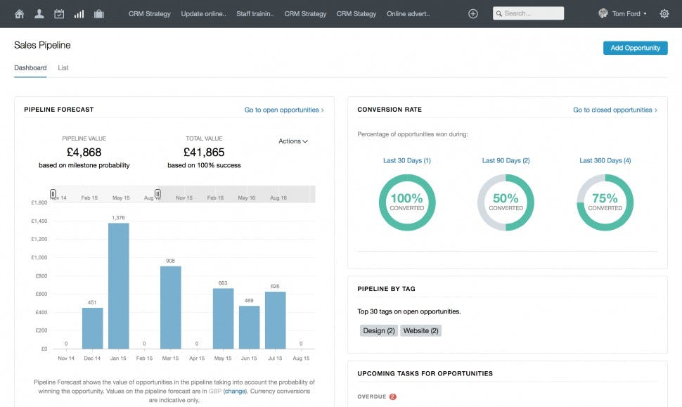The image size is (682, 407).
Task: Click the PIPELINE BY TAG heading
Action: point(386,289)
